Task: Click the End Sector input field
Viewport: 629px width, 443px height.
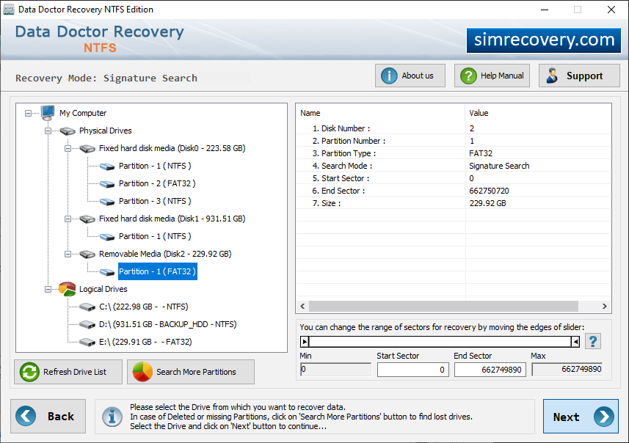Action: [x=490, y=370]
